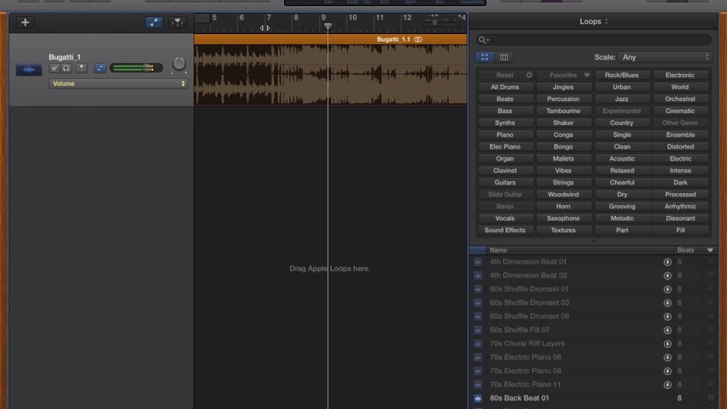
Task: Tick favorite checkbox for 60s Shuffle Drumset 03
Action: [x=711, y=303]
